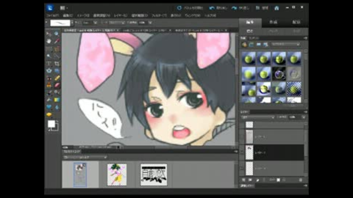Open the Layer menu

click(121, 15)
